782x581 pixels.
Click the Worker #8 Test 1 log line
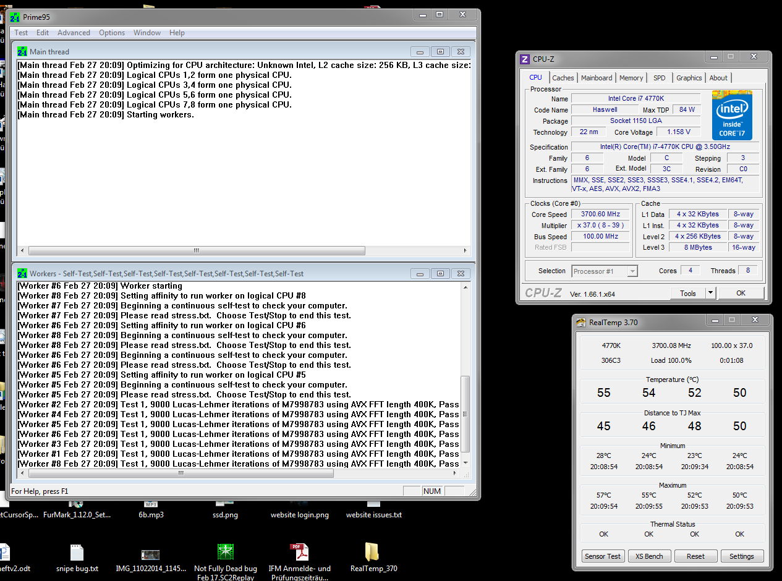239,464
